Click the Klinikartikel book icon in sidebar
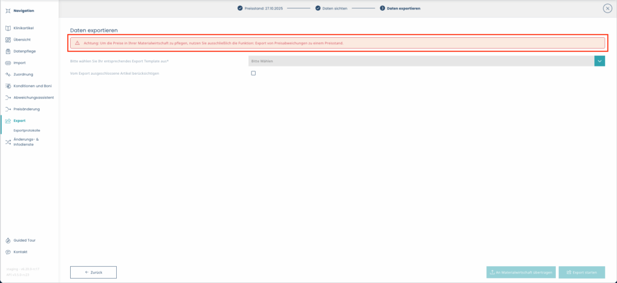This screenshot has height=283, width=617. click(x=8, y=28)
